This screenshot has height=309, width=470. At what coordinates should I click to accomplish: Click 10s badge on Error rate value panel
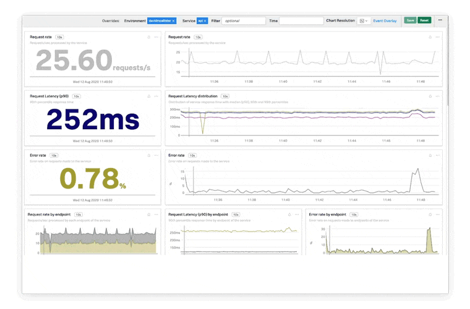54,155
